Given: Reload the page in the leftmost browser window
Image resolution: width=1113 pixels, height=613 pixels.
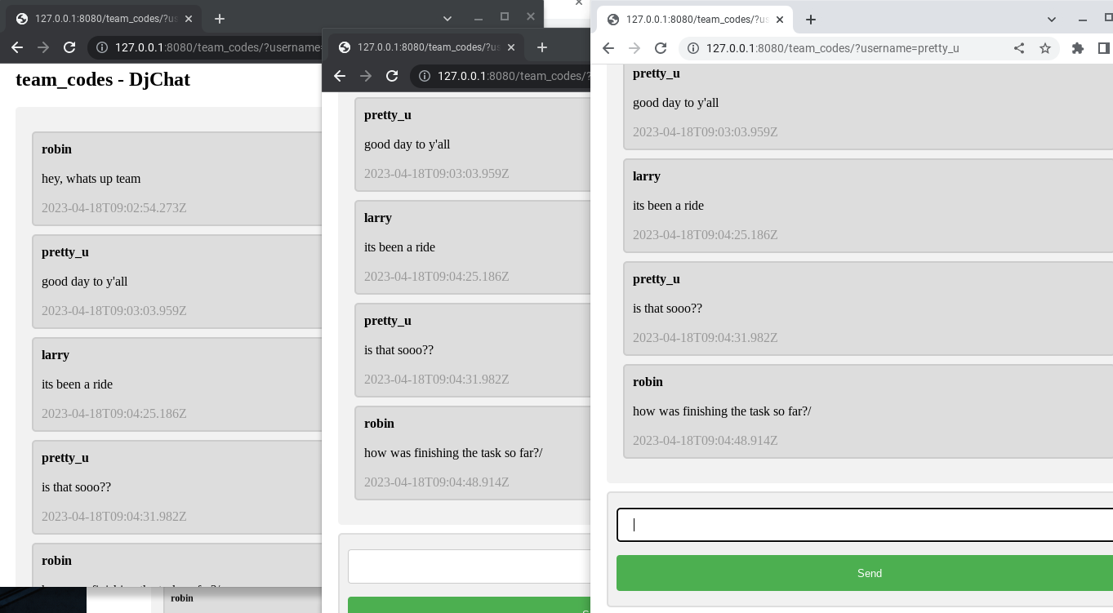Looking at the screenshot, I should pyautogui.click(x=69, y=47).
